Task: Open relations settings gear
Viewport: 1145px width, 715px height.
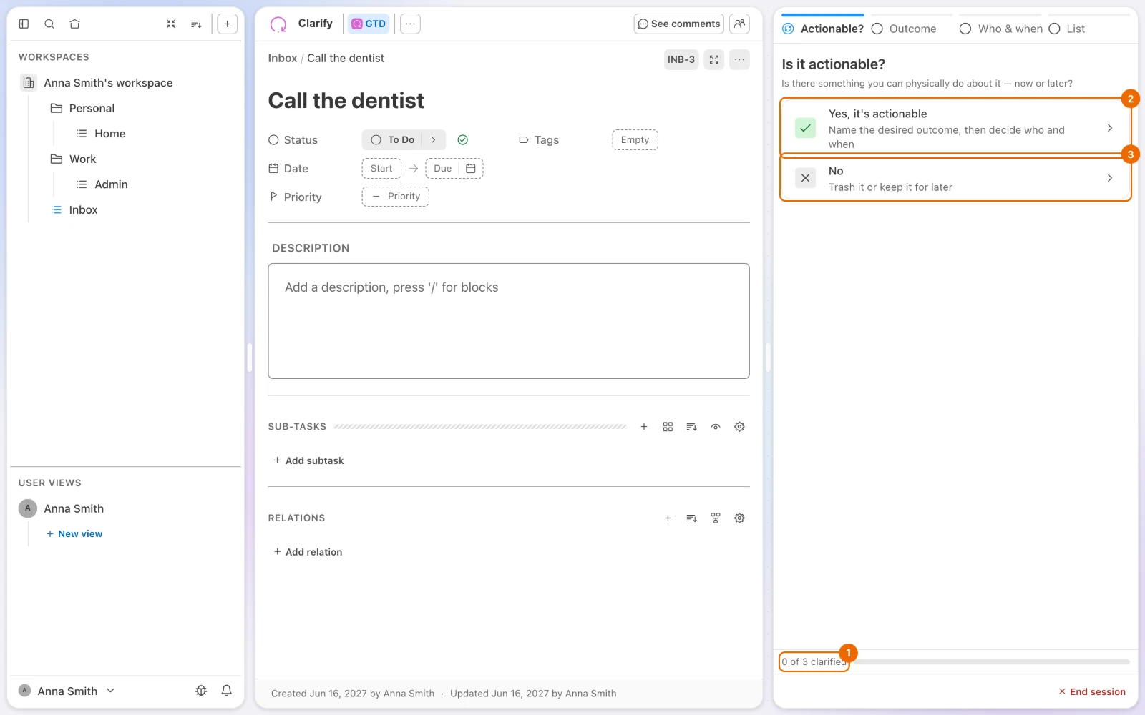Action: 739,518
